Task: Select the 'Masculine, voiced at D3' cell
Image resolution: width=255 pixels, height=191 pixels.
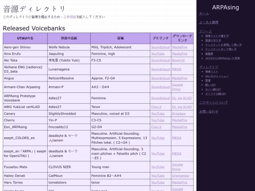Action: coord(120,114)
